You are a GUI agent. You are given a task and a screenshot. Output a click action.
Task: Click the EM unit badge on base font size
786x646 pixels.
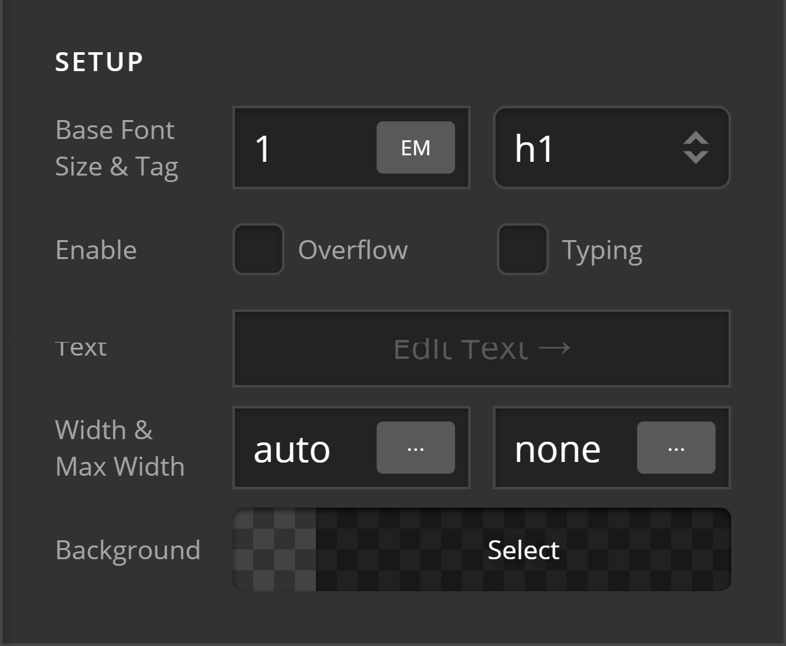(x=415, y=147)
